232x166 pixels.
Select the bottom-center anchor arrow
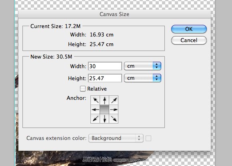[x=104, y=119]
